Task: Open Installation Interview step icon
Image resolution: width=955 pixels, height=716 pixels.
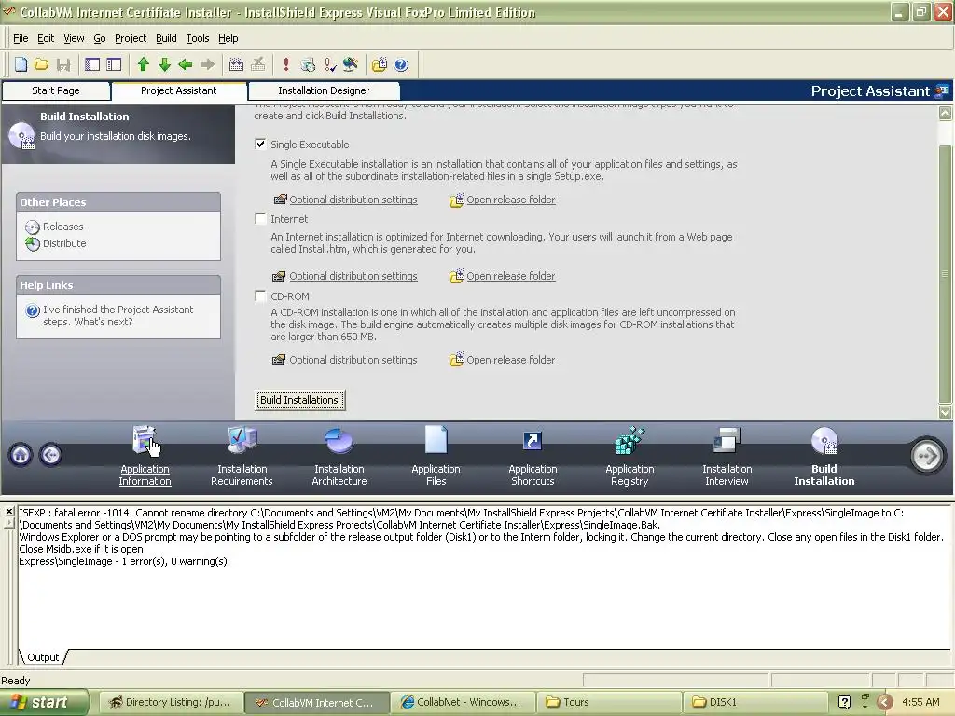Action: 727,441
